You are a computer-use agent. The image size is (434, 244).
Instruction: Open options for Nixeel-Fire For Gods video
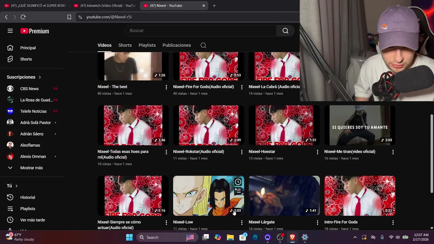point(242,87)
